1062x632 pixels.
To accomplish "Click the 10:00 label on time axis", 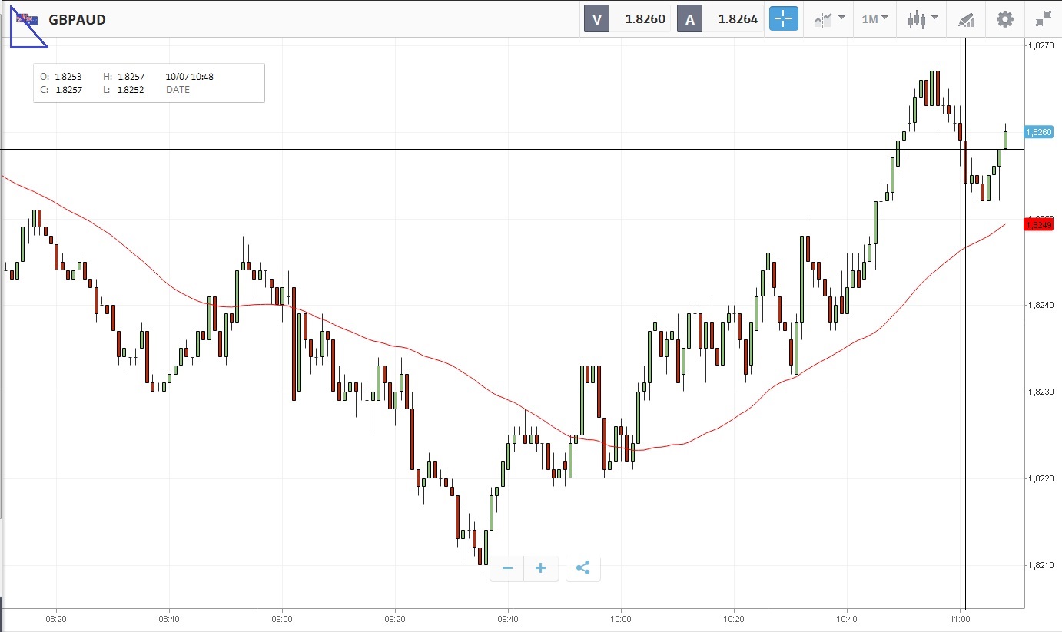I will point(620,618).
